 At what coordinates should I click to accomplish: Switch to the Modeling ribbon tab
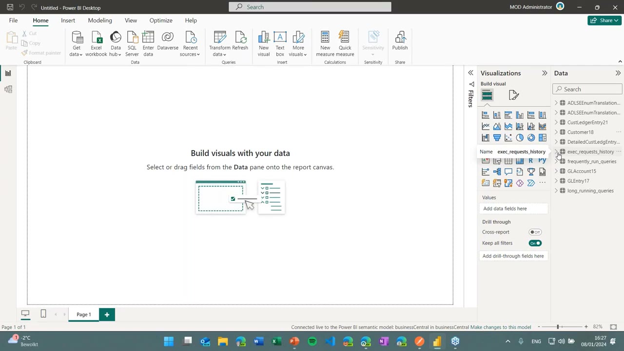click(100, 20)
